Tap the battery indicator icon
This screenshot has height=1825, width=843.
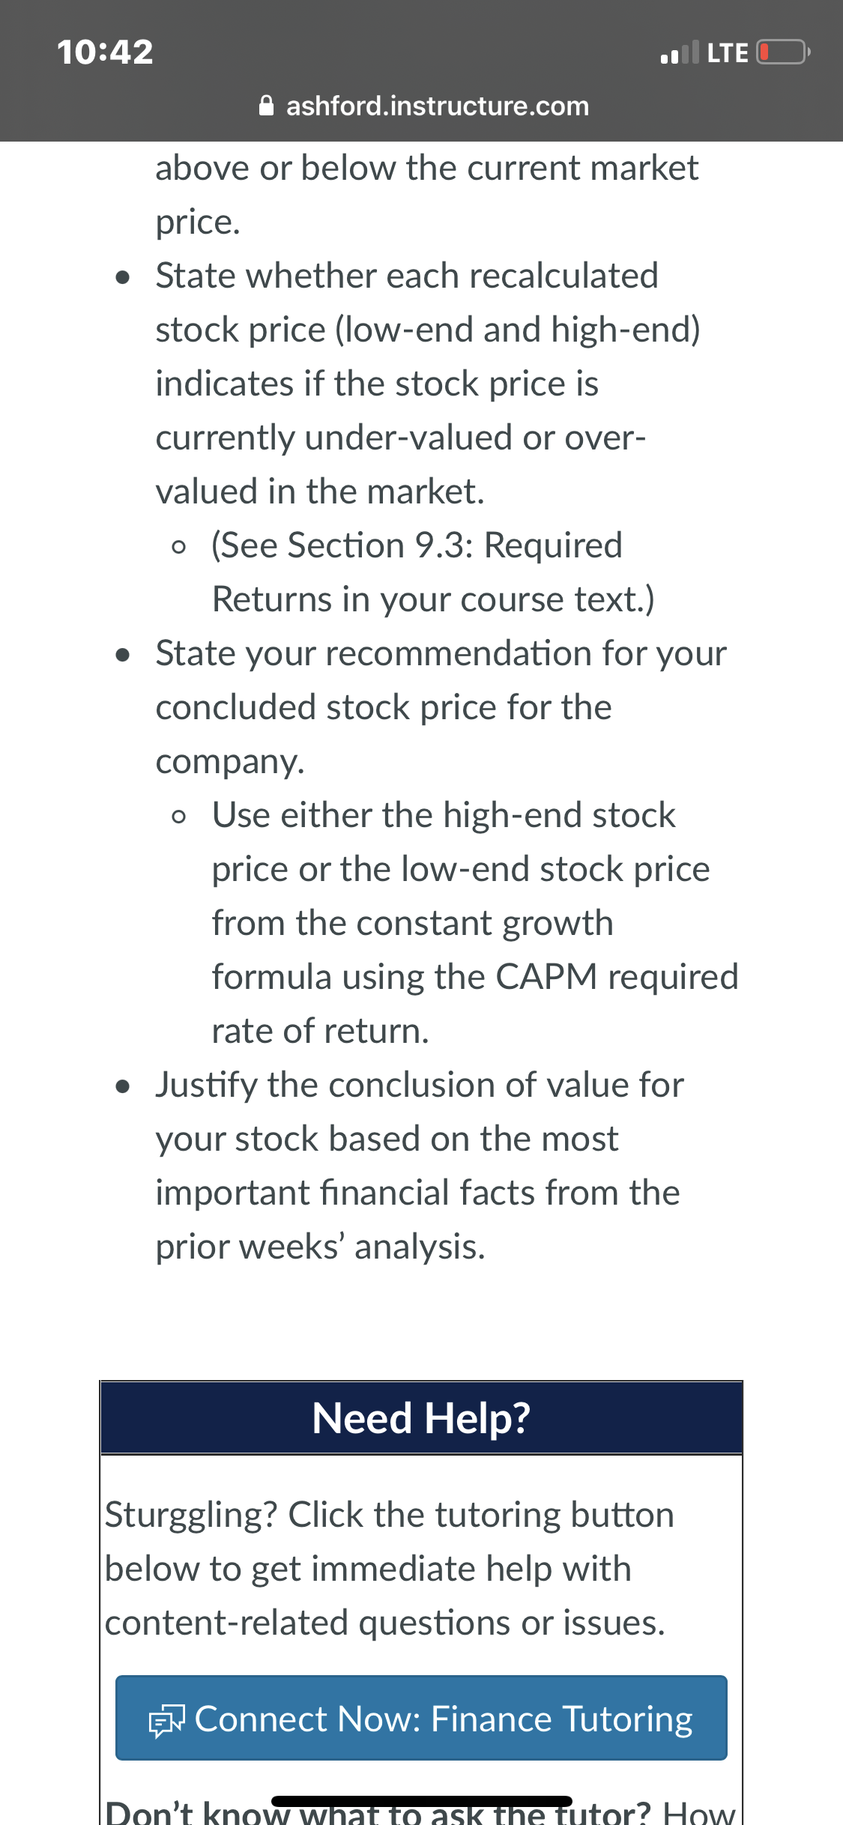pos(783,52)
